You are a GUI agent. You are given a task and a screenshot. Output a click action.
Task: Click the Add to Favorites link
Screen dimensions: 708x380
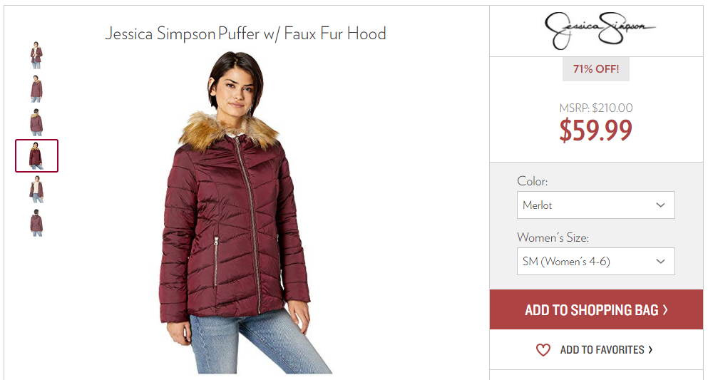[x=595, y=350]
